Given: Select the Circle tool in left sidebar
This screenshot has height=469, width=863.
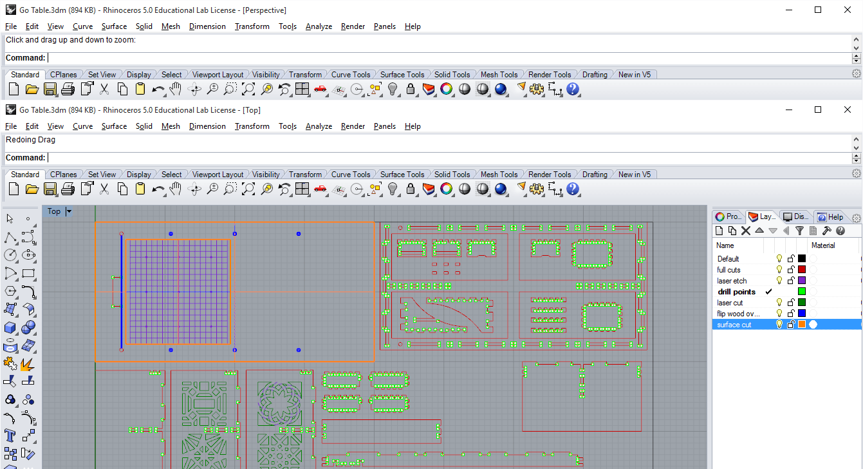Looking at the screenshot, I should tap(10, 255).
